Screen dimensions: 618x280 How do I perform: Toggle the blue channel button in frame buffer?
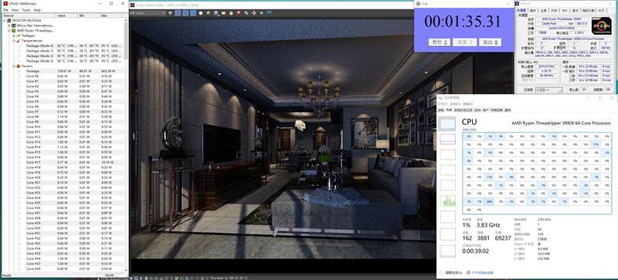(193, 13)
